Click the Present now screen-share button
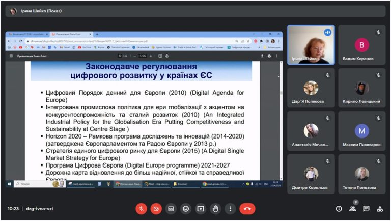This screenshot has height=221, width=391. (x=201, y=209)
